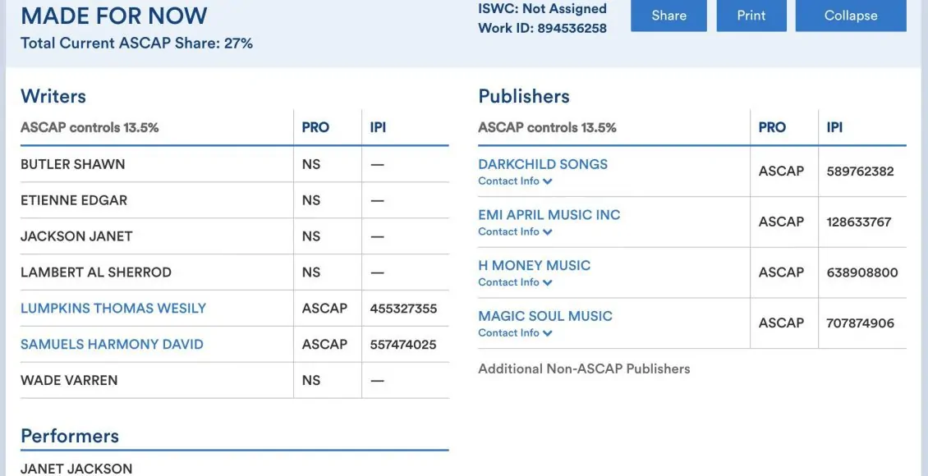Click the Jackson Janet writer row
Viewport: 928px width, 476px height.
[x=76, y=236]
